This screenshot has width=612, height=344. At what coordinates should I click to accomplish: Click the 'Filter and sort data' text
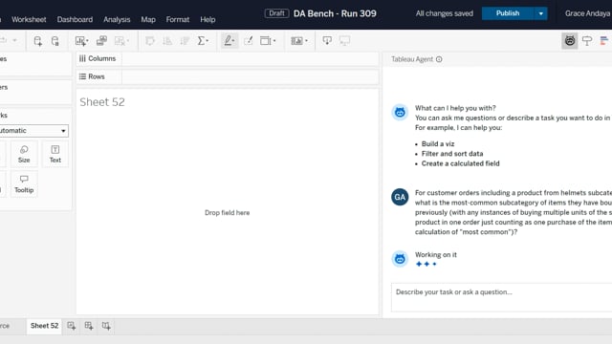pos(452,154)
